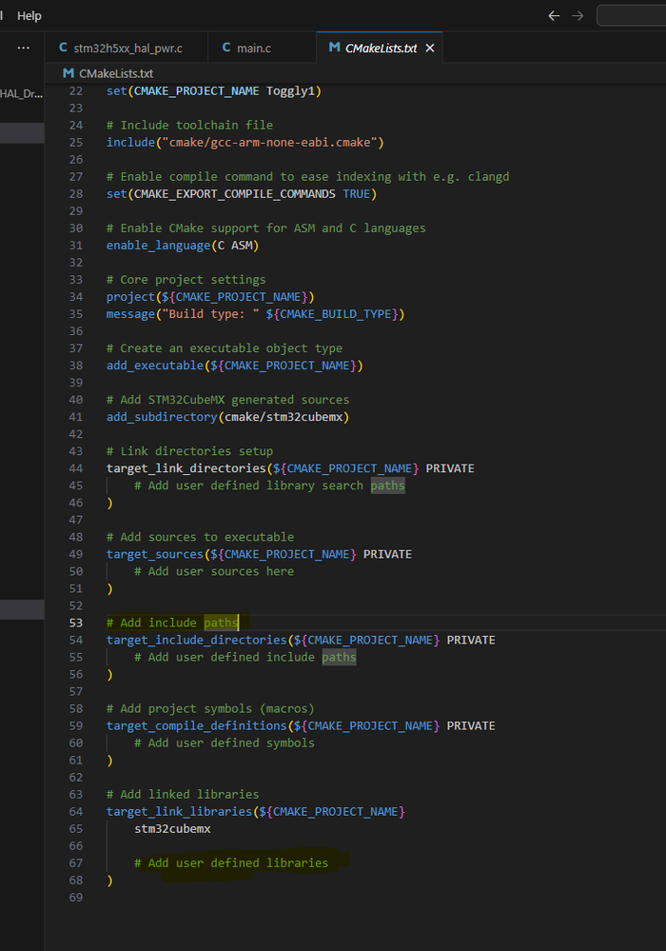Click '# Add user defined symbols' comment

pos(225,743)
